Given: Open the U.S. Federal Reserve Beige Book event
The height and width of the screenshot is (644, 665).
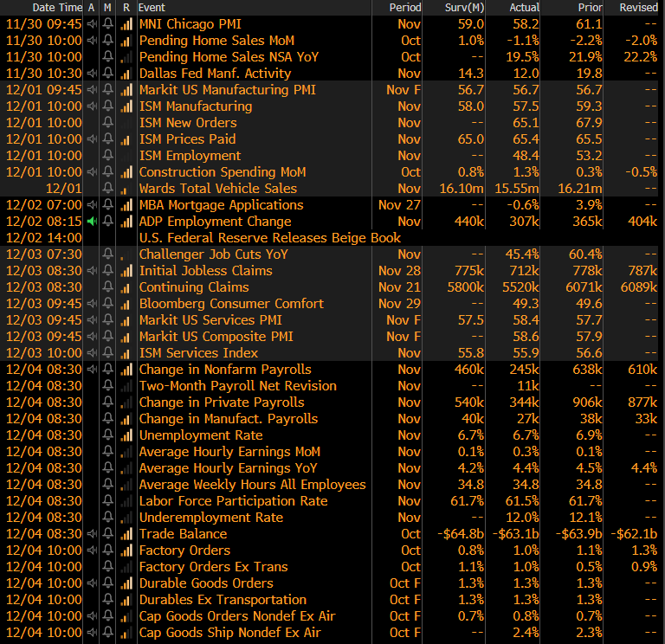Looking at the screenshot, I should coord(269,238).
